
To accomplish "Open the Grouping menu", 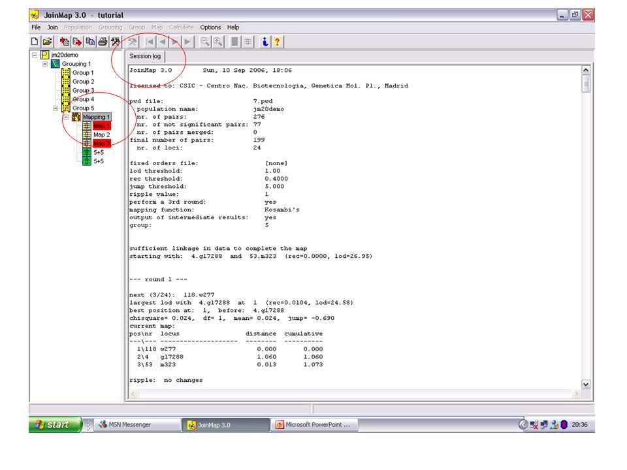I will click(x=110, y=27).
